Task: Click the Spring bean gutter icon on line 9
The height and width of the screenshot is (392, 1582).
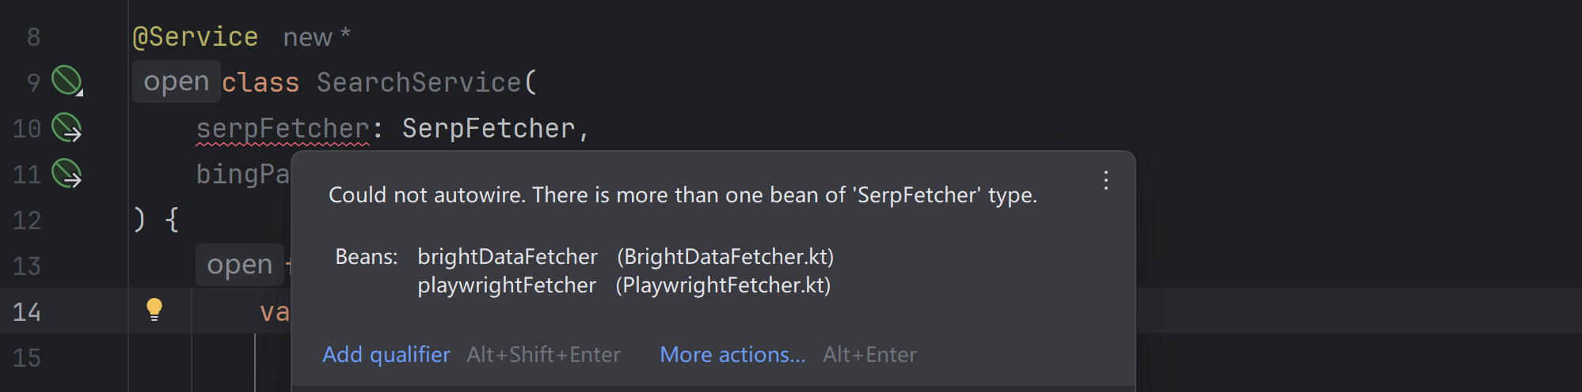Action: coord(67,81)
